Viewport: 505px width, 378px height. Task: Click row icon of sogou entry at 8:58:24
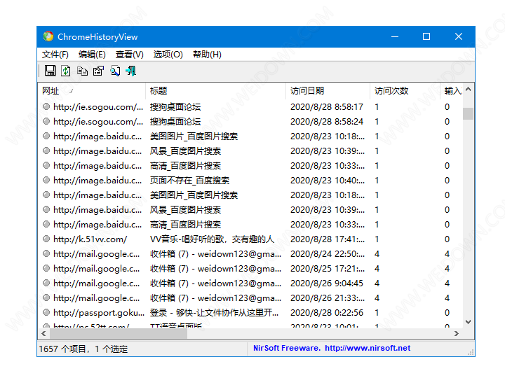click(x=46, y=121)
